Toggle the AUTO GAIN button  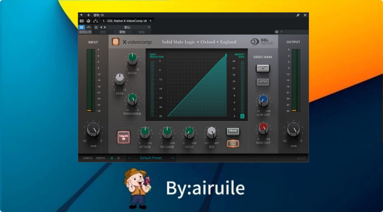tap(233, 143)
